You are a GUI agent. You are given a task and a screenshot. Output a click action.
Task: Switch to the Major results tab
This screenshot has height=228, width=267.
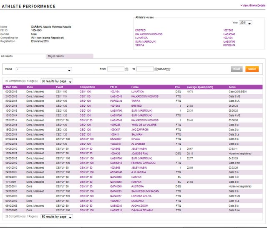pos(70,56)
